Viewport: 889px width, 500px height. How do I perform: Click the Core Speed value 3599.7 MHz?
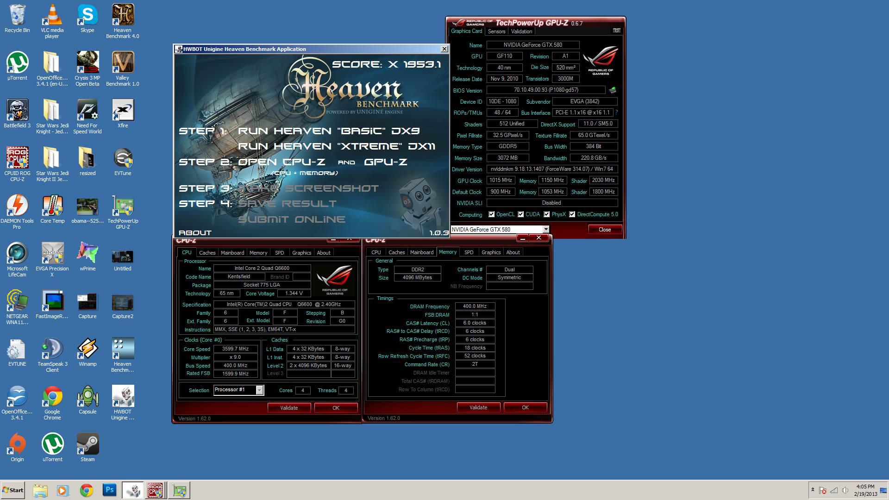[x=235, y=349]
